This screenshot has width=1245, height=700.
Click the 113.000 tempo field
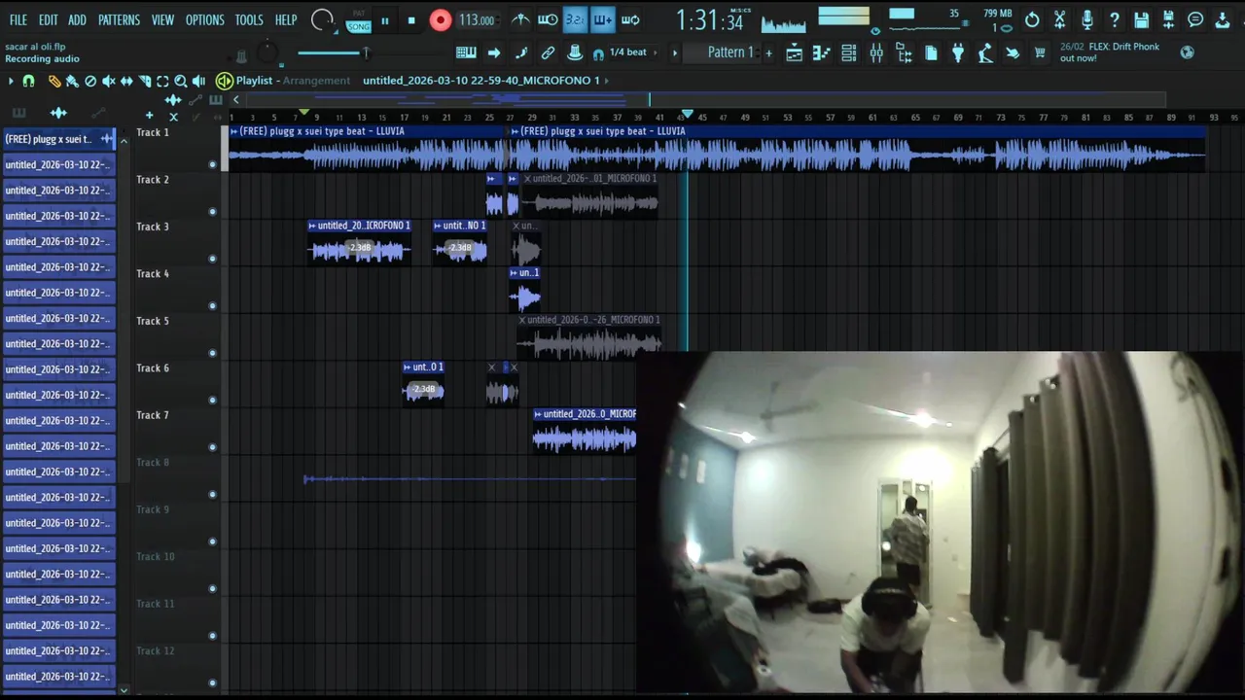477,20
